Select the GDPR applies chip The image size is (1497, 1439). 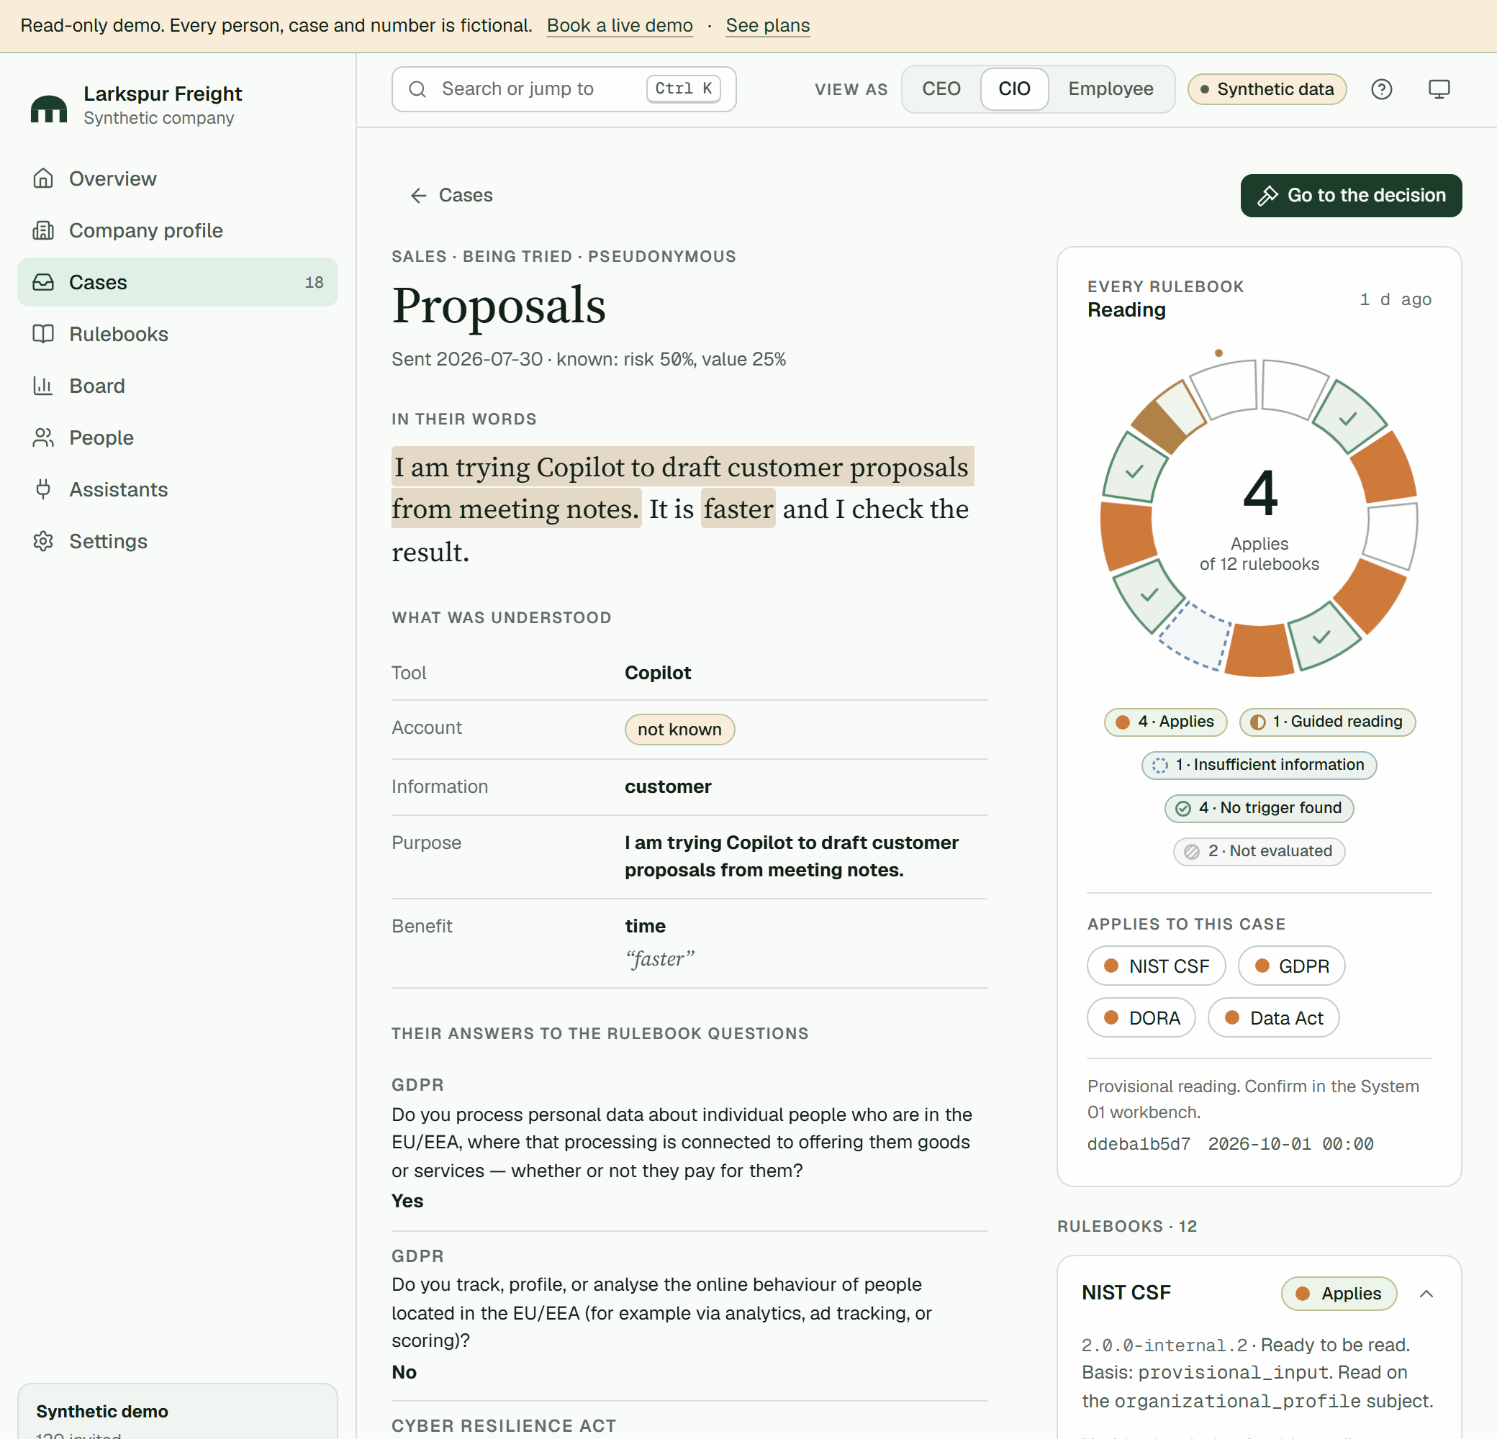pyautogui.click(x=1290, y=966)
